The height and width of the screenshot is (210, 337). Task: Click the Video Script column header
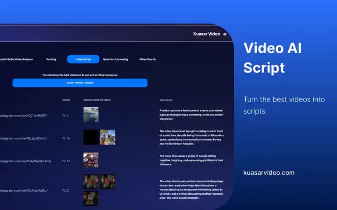166,100
